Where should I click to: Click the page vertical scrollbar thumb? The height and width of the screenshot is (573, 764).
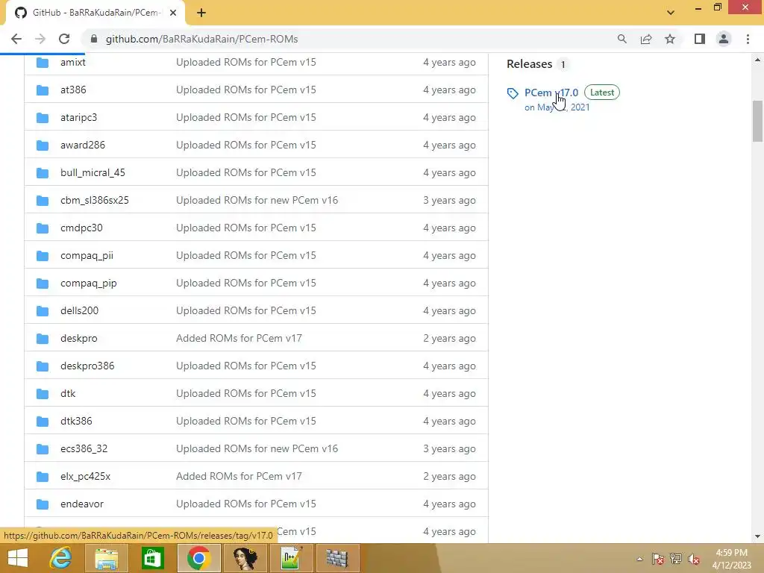[757, 121]
